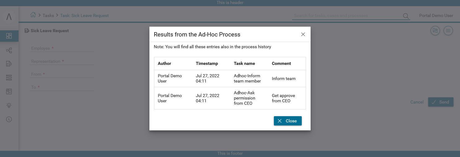
Task: Open the Statistics sidebar icon
Action: click(9, 91)
